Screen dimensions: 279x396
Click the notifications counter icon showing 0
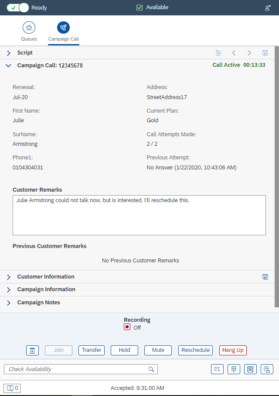tap(12, 388)
